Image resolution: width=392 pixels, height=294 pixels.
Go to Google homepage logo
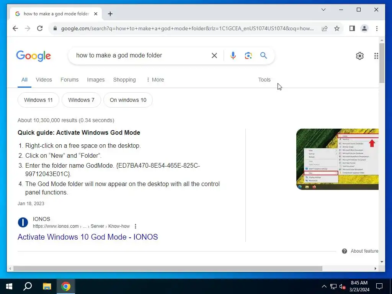(x=34, y=56)
